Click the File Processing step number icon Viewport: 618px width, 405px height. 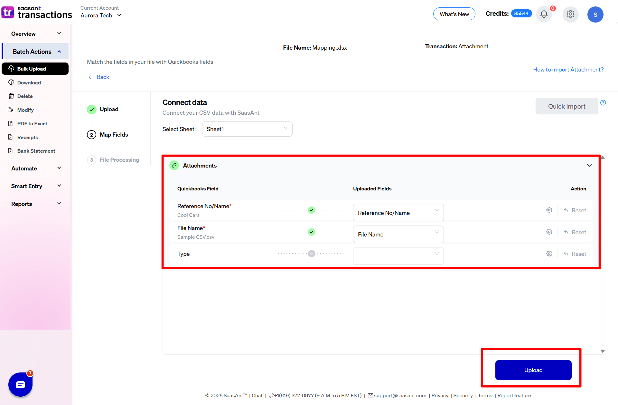tap(91, 160)
